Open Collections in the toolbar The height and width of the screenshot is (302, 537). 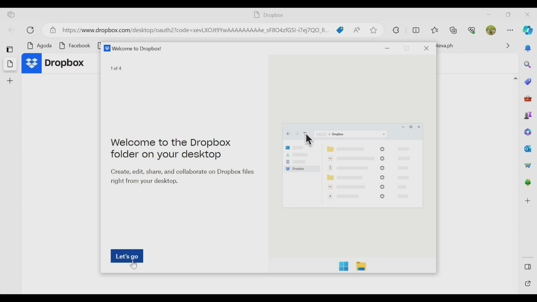(453, 30)
